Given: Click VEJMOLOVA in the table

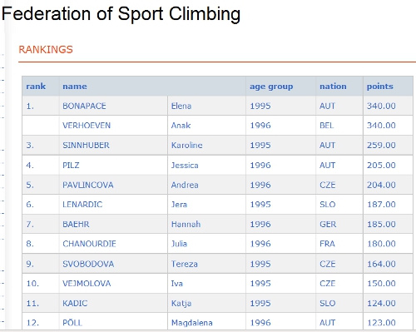Looking at the screenshot, I should 87,283.
